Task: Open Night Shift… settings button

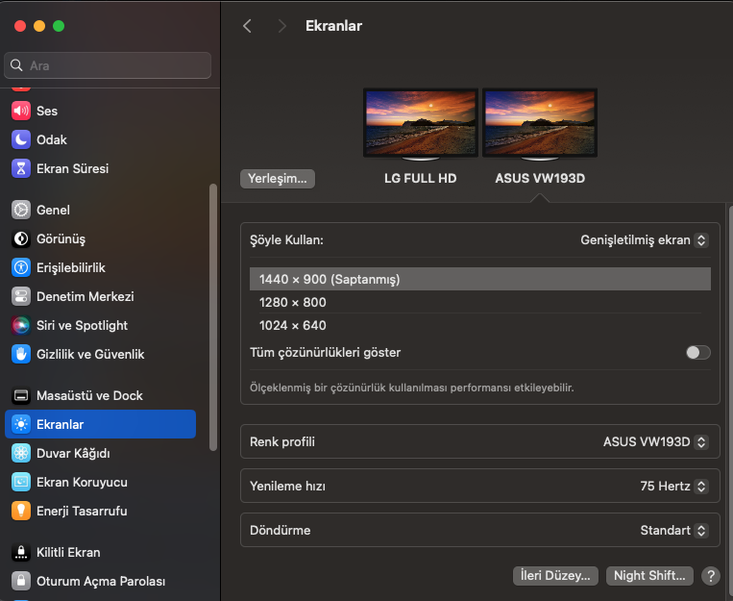Action: (x=650, y=576)
